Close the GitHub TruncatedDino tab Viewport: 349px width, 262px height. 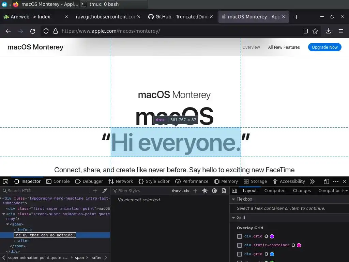click(211, 17)
